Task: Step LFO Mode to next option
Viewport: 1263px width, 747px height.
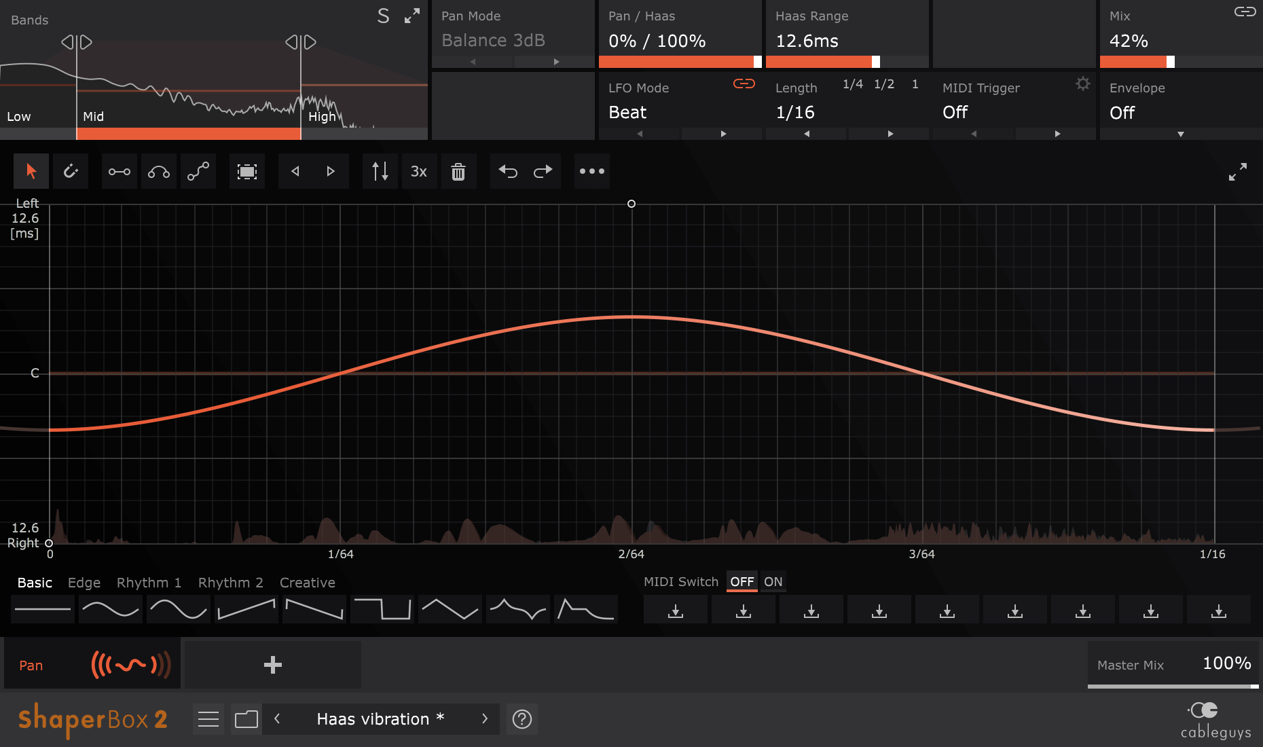Action: [x=722, y=134]
